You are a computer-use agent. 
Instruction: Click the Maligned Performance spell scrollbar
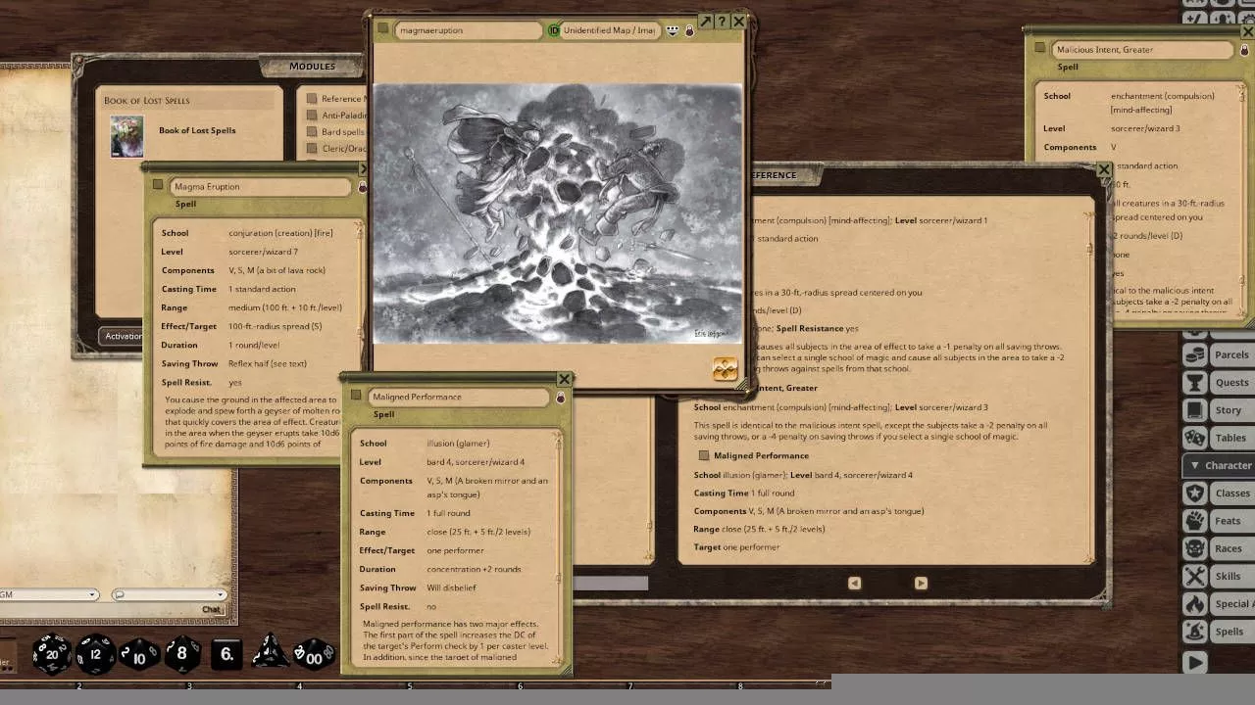click(560, 548)
